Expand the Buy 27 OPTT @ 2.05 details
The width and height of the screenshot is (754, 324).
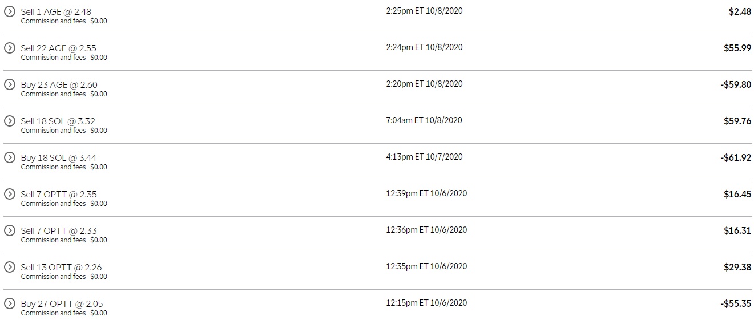9,303
